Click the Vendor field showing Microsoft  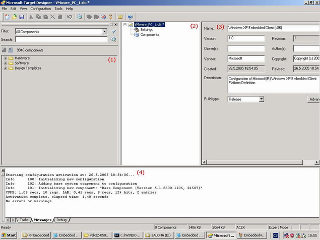246,58
